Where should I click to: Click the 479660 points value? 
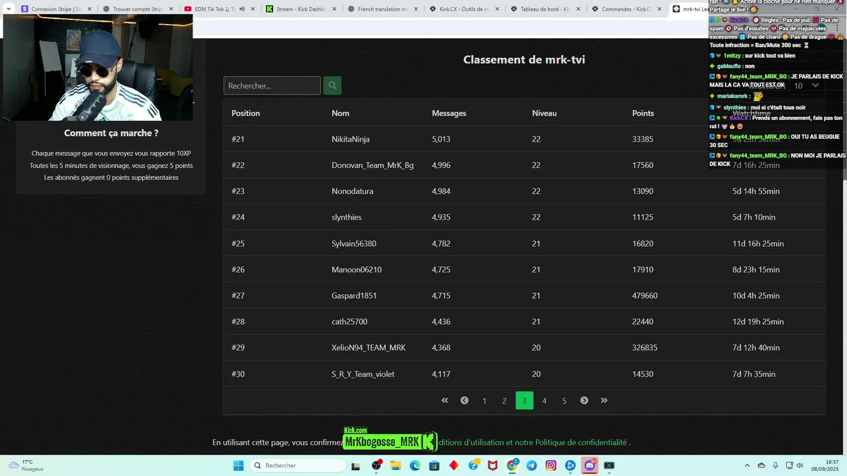(645, 296)
